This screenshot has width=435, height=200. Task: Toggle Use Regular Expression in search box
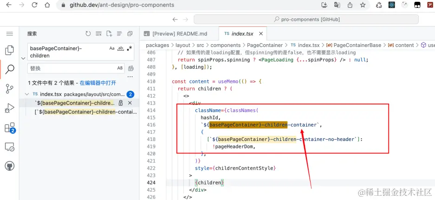(129, 48)
